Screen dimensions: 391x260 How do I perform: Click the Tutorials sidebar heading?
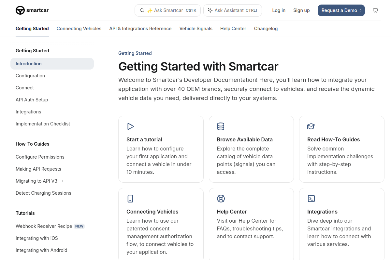(x=25, y=213)
